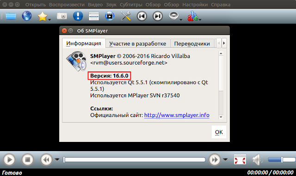Open file using the folder toolbar icon
This screenshot has width=296, height=176.
tap(11, 16)
